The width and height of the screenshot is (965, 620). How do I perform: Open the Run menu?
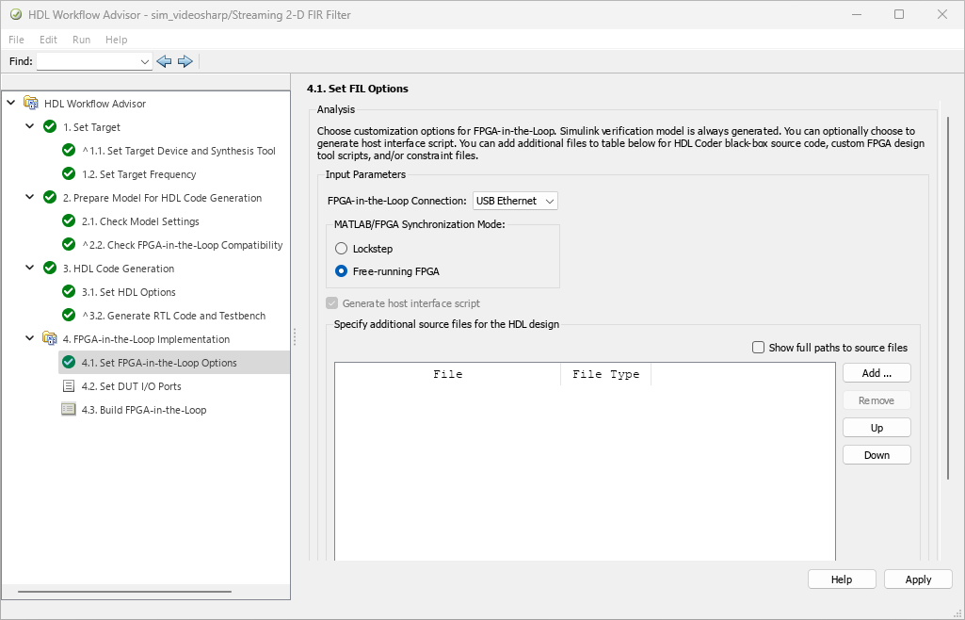coord(82,40)
